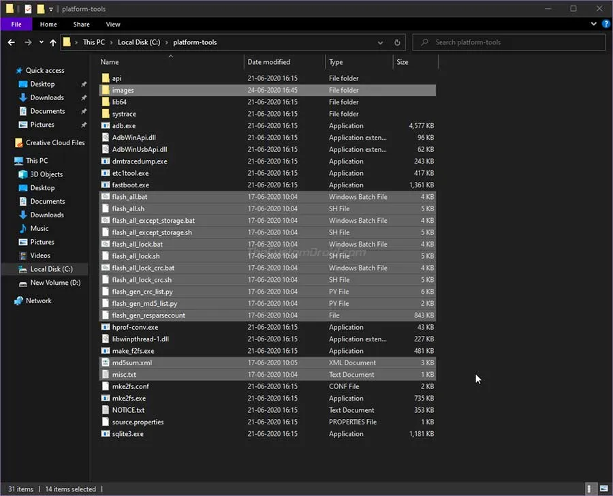Select the Network icon in navigation pane
The height and width of the screenshot is (496, 613).
click(x=18, y=300)
